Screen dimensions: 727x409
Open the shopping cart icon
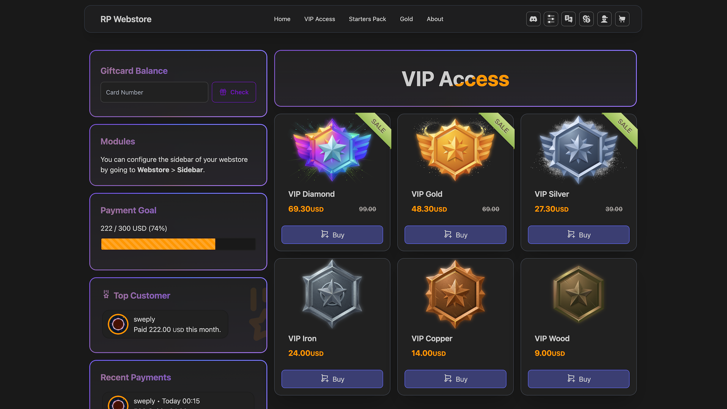point(622,19)
